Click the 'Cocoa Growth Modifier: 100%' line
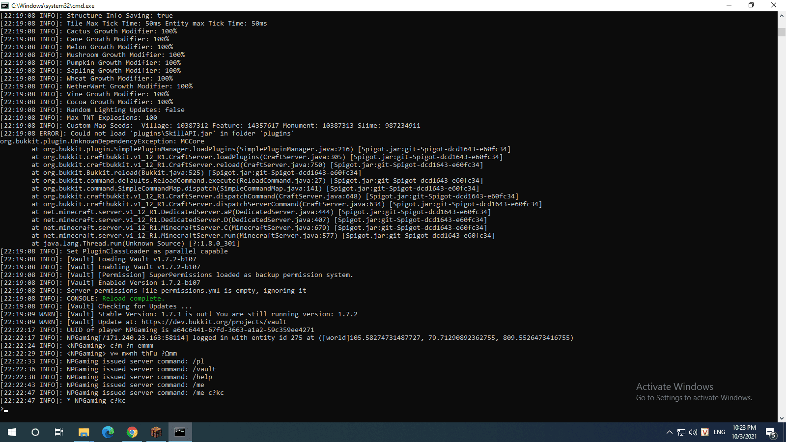Viewport: 786px width, 442px height. coord(86,102)
